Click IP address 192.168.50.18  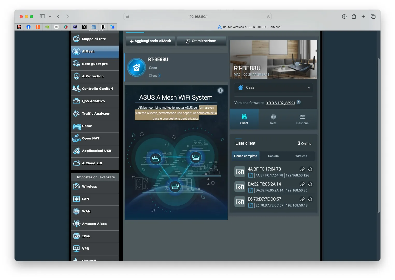point(297,205)
